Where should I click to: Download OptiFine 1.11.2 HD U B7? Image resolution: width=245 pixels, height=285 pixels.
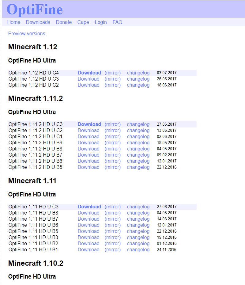tap(89, 155)
